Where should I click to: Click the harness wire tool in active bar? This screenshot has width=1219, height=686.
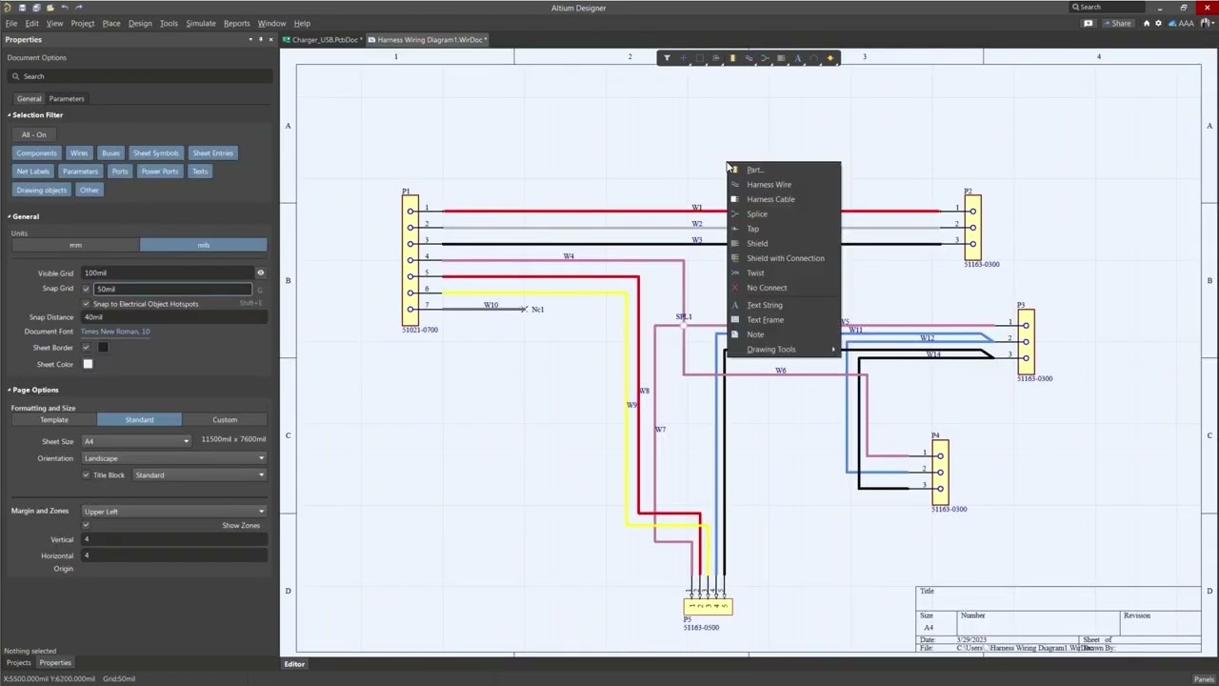[749, 58]
